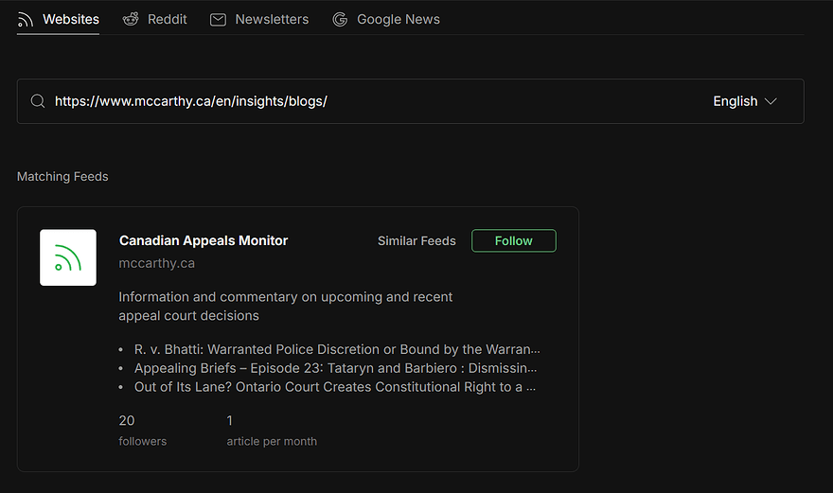The image size is (833, 493).
Task: Go to the Websites tab
Action: point(71,19)
